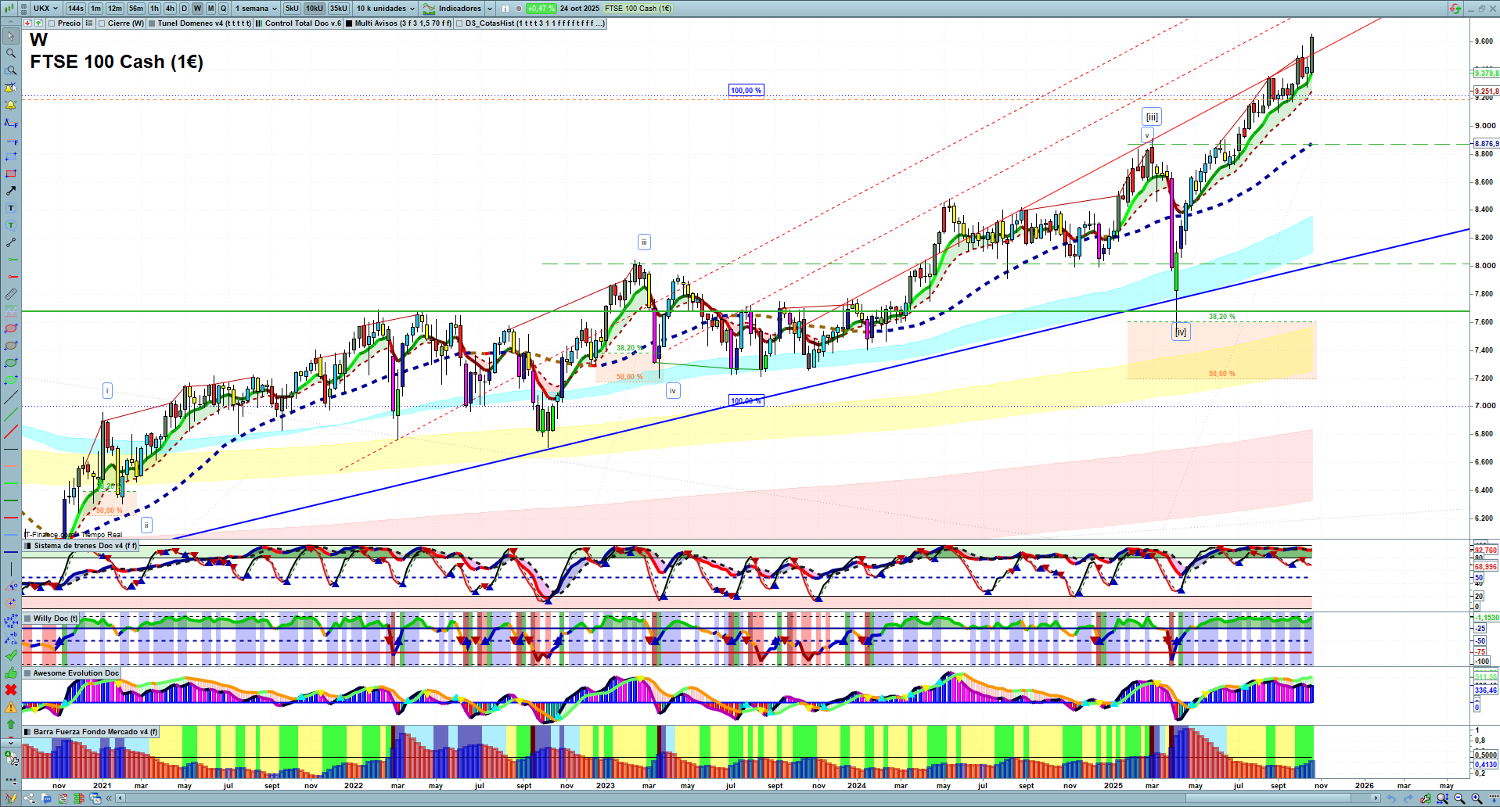Open the share icon in the bottom bar
Screen dimensions: 1500x807
tap(30, 798)
